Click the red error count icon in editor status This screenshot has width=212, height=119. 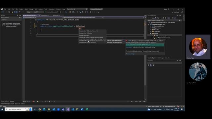[33, 101]
